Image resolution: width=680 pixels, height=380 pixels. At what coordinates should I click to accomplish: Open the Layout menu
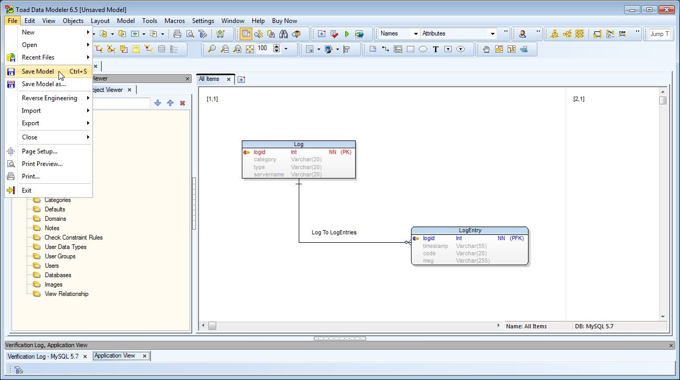tap(100, 21)
